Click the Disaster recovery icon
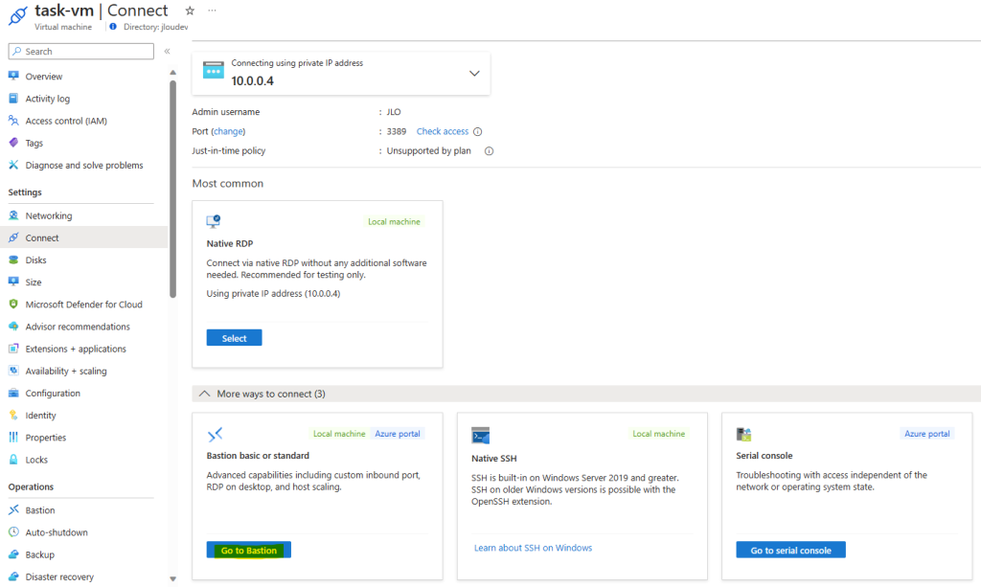Screen dimensions: 981x587 (13, 577)
